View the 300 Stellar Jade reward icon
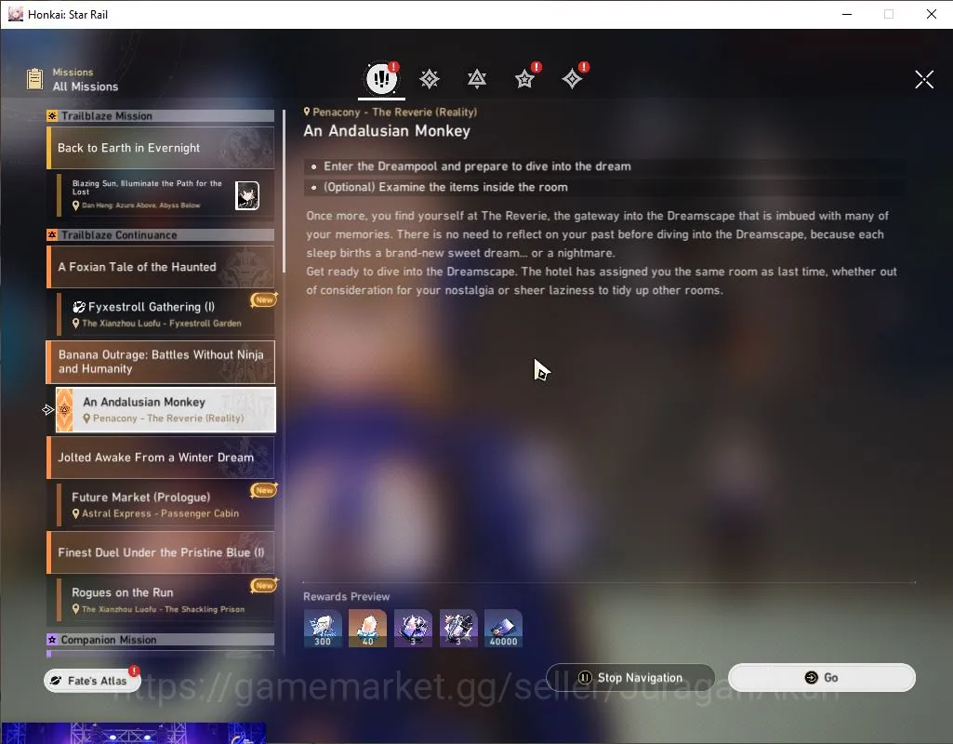The width and height of the screenshot is (953, 744). [323, 628]
